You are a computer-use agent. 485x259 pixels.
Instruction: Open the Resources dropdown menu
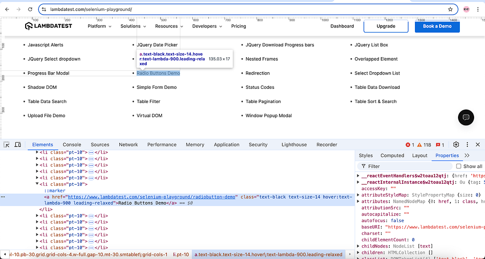[x=169, y=26]
